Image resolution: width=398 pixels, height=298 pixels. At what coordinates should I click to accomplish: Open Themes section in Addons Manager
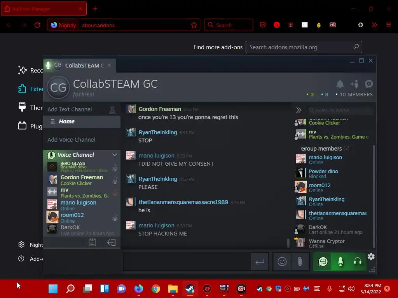[x=30, y=107]
